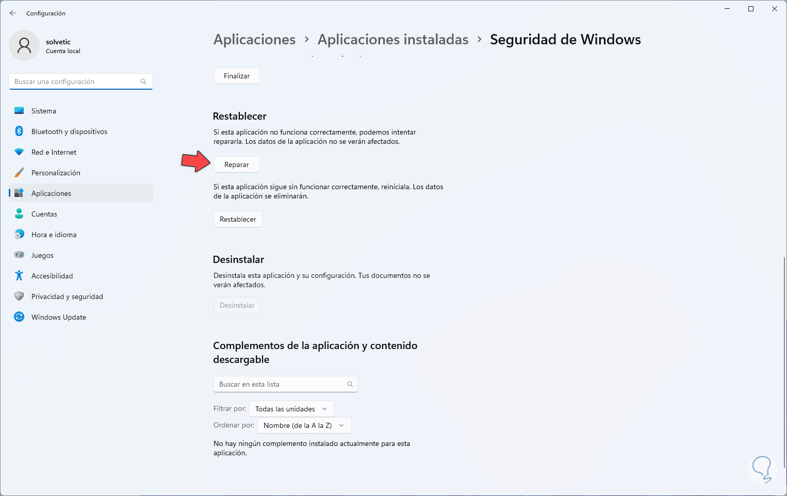787x496 pixels.
Task: Click the 'Filtrar por:' label
Action: 230,408
